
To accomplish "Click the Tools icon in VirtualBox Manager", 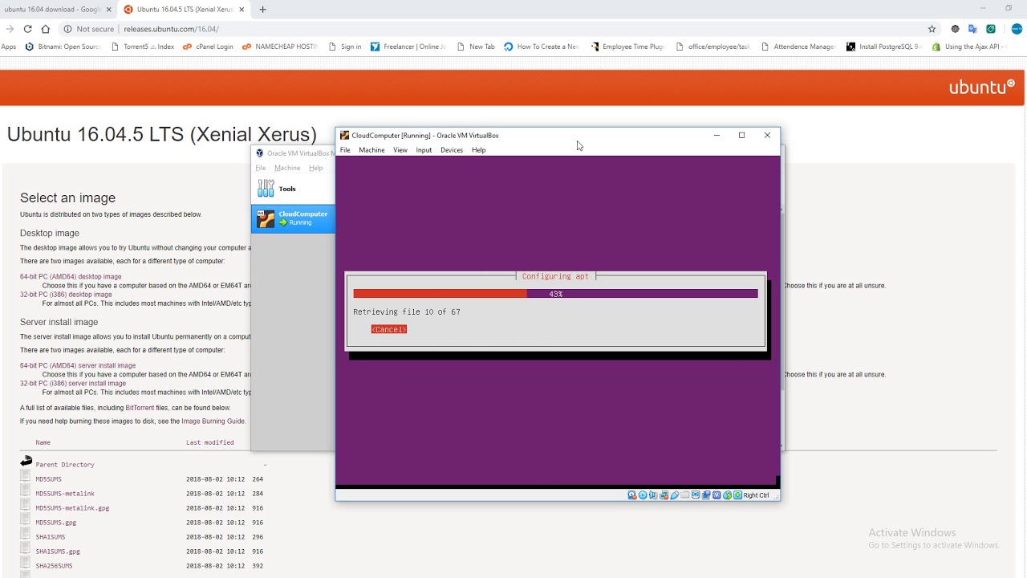I will tap(266, 189).
